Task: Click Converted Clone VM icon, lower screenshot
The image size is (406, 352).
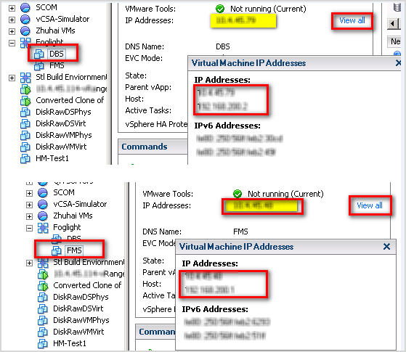Action: [43, 286]
